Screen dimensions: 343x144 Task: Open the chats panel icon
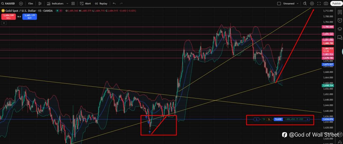(340, 37)
